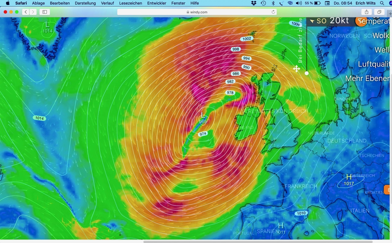Viewport: 392px width, 243px height.
Task: Go back with the Safari back arrow
Action: pos(26,12)
